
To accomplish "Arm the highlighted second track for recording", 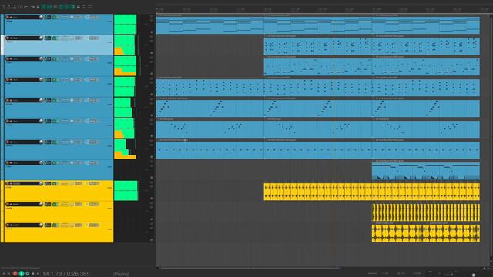I will pos(8,38).
